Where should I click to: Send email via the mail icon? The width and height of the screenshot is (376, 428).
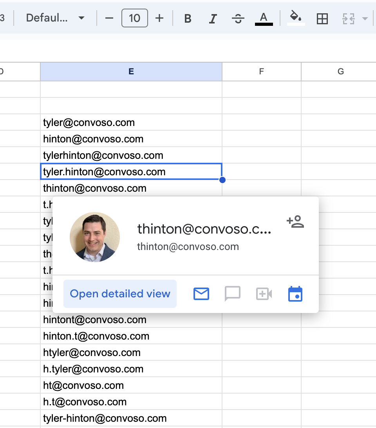point(201,294)
